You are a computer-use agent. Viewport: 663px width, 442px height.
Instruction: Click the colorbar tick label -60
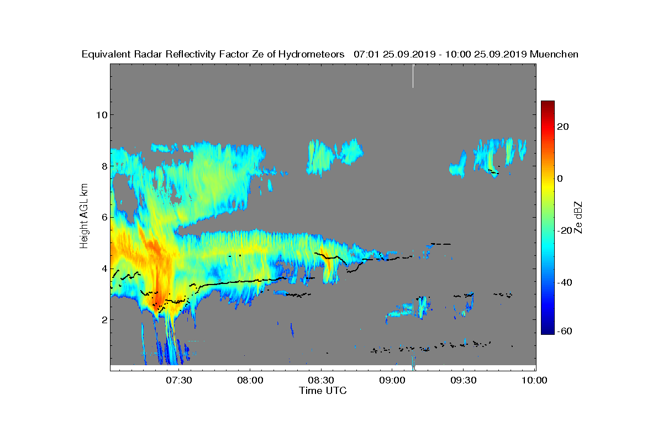[x=564, y=330]
